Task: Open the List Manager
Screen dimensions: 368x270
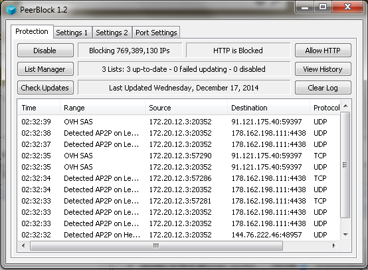Action: coord(45,69)
